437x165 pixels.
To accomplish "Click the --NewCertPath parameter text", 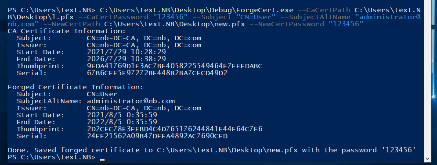I will pyautogui.click(x=72, y=24).
